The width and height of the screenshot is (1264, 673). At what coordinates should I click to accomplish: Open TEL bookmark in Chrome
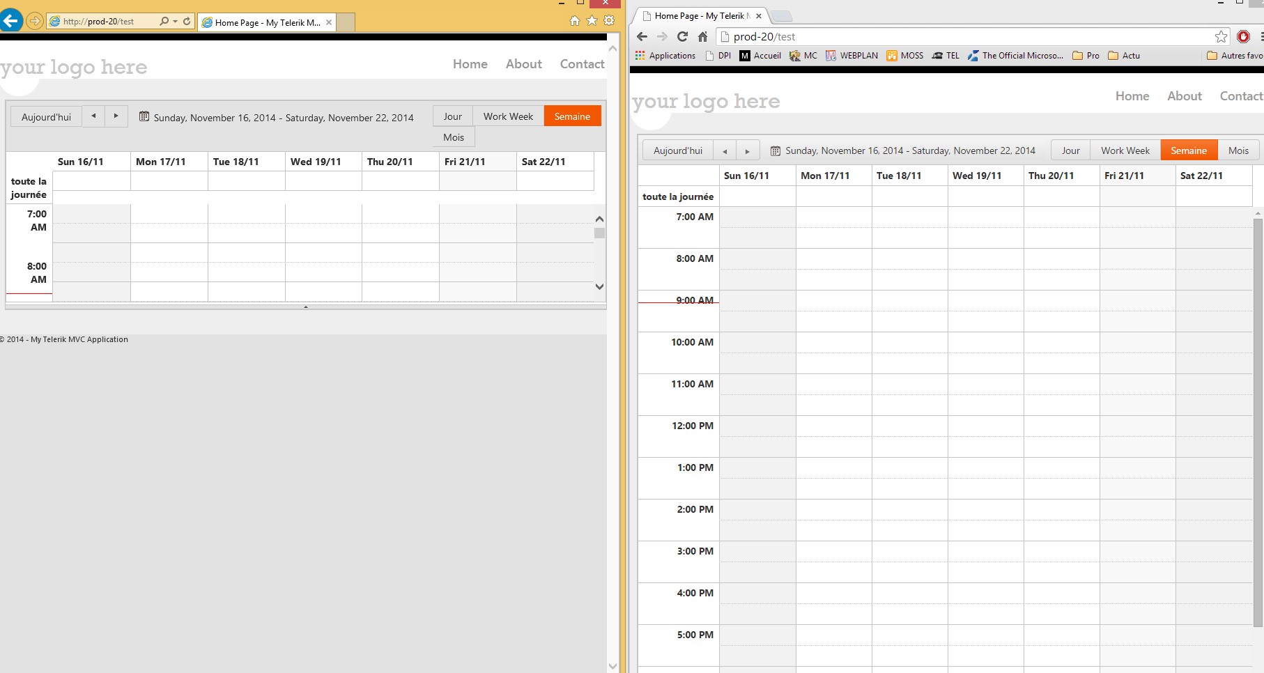coord(946,56)
